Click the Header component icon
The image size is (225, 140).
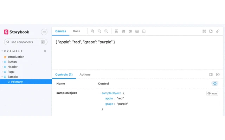pos(5,67)
